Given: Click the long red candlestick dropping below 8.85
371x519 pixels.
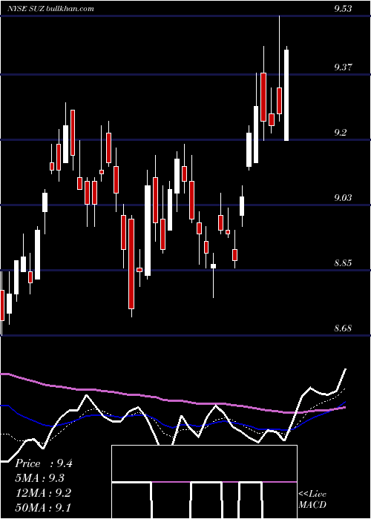Looking at the screenshot, I should [x=131, y=264].
